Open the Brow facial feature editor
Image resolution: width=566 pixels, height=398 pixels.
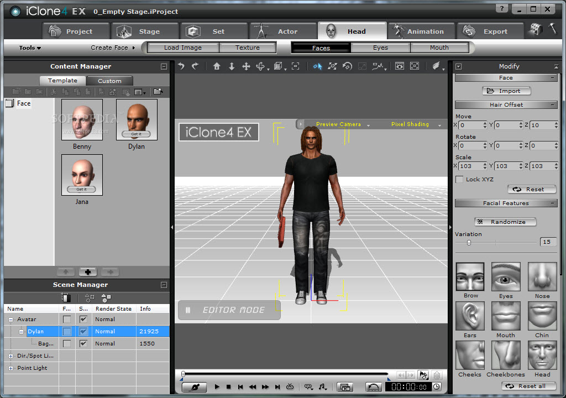tap(470, 276)
